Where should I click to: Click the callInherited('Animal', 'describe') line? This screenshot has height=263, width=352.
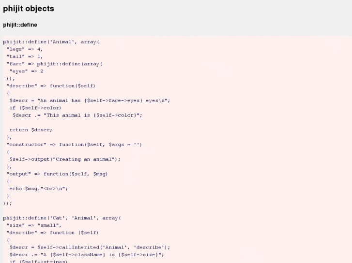coord(90,247)
